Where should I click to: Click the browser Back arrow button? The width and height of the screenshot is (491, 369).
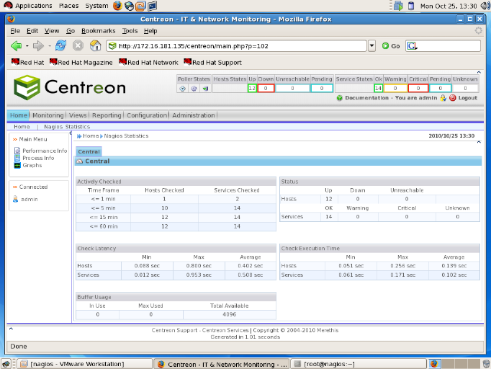pyautogui.click(x=16, y=45)
